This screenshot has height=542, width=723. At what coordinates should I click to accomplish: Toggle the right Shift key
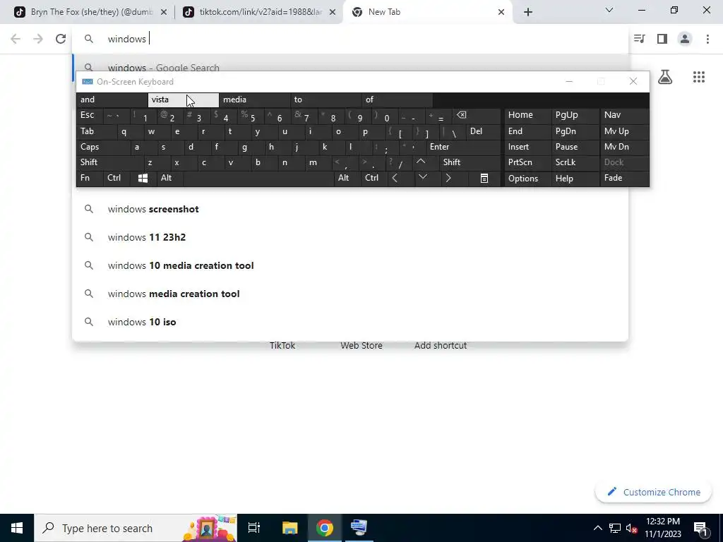(x=470, y=162)
